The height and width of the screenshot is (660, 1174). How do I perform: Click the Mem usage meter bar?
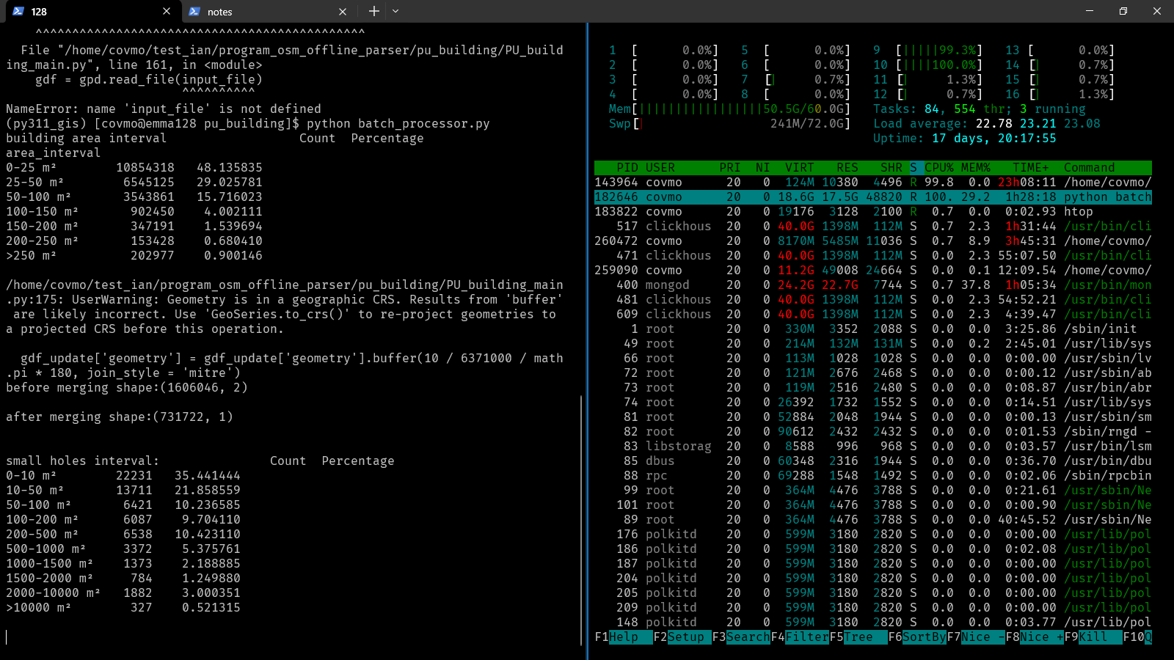(730, 109)
